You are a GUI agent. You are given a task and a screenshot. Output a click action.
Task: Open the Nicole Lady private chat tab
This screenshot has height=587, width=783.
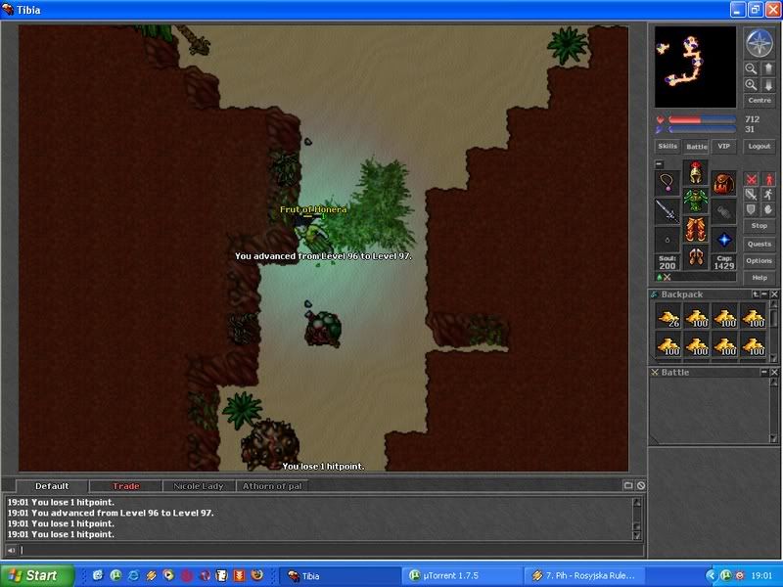tap(199, 486)
